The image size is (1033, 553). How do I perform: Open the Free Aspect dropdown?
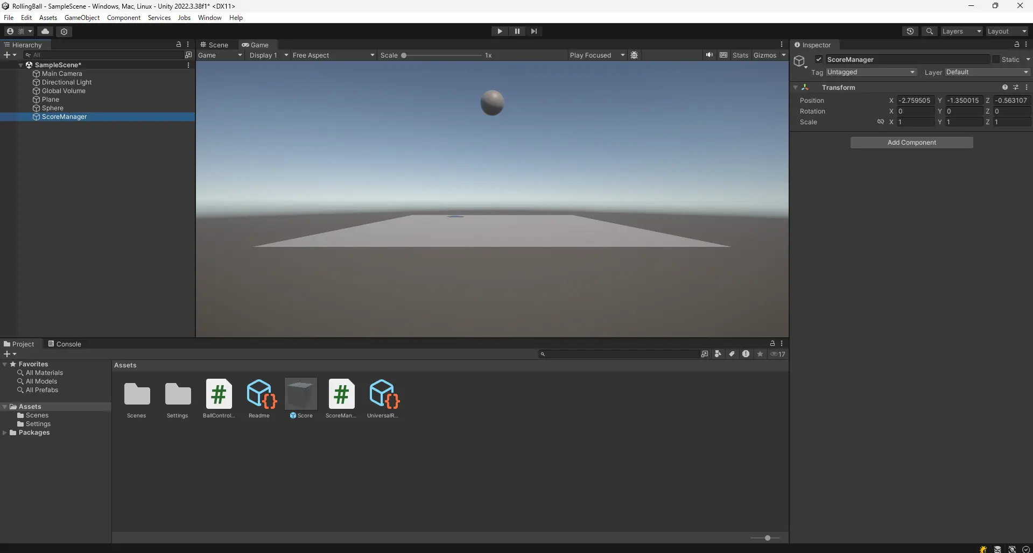tap(333, 55)
